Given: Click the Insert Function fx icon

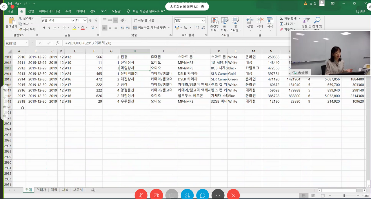Looking at the screenshot, I should (57, 43).
